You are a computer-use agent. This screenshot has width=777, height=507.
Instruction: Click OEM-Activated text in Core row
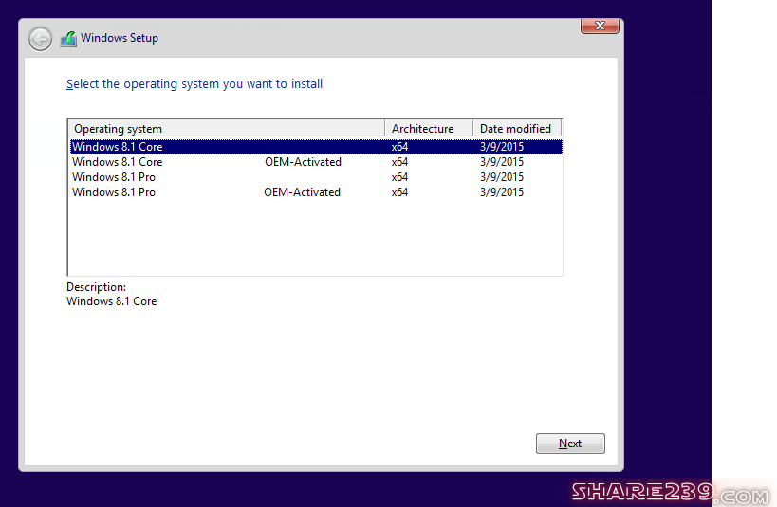(303, 162)
